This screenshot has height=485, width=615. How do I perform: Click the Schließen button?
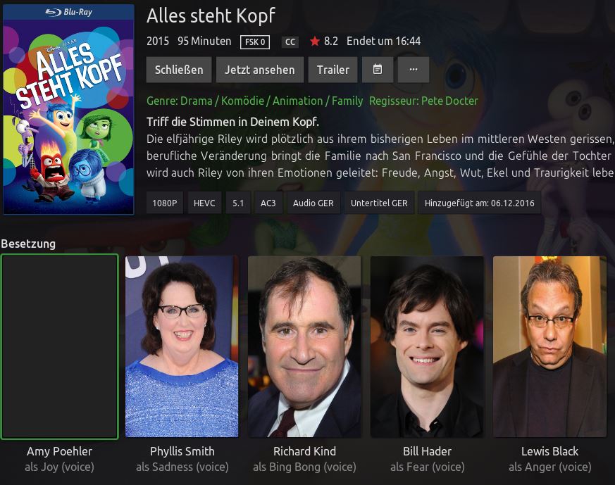point(179,70)
